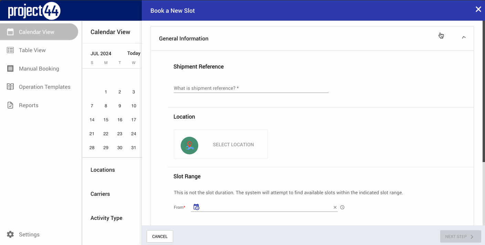Click the From date input field
Screen dimensions: 485x245
[264, 207]
